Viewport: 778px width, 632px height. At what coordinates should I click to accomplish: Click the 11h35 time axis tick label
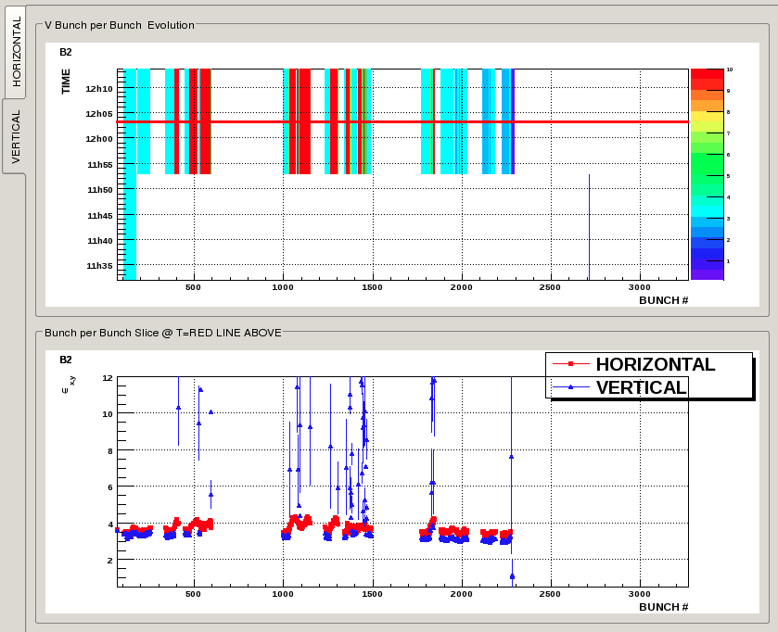[100, 266]
